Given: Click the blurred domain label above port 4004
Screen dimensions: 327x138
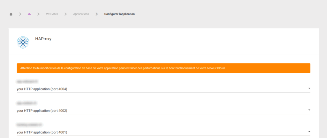Looking at the screenshot, I should click(27, 81).
